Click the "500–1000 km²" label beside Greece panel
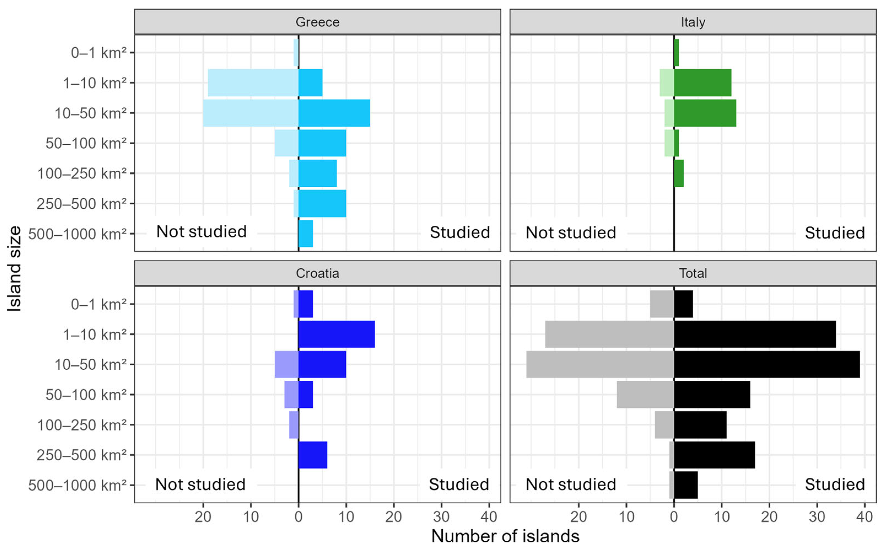883x549 pixels. [77, 234]
